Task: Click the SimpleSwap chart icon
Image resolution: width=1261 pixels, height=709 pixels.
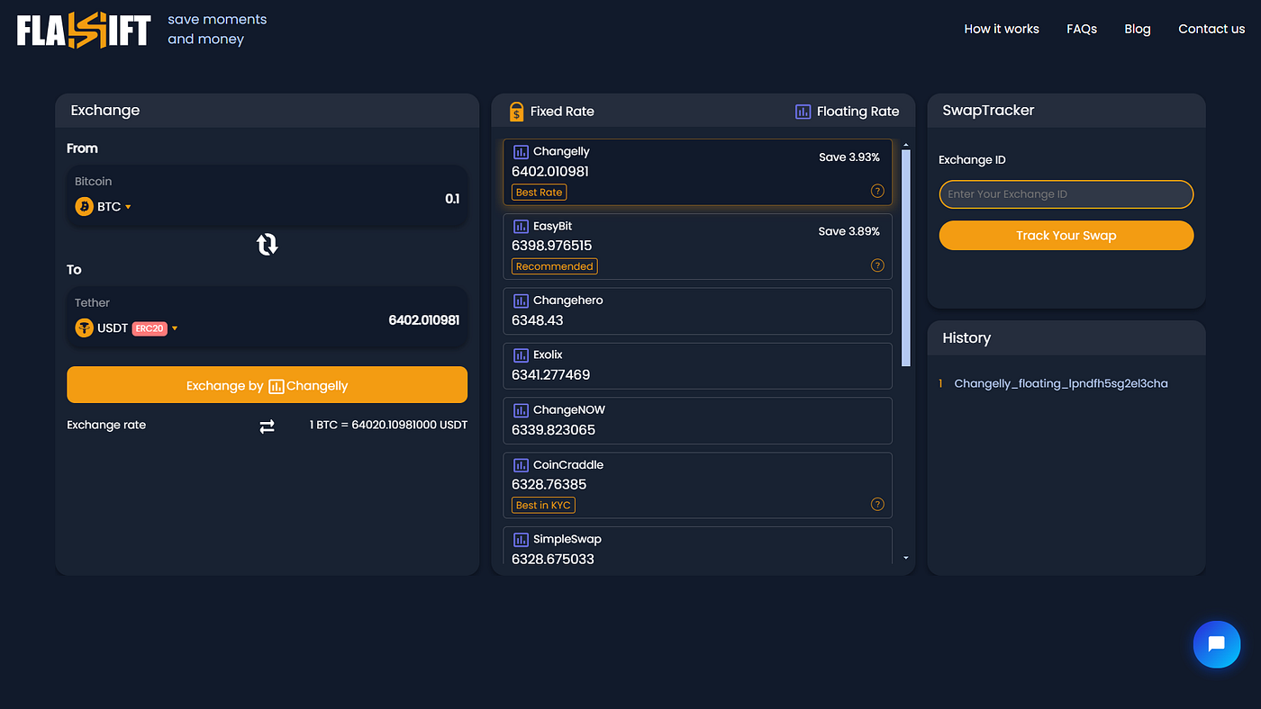Action: [521, 540]
